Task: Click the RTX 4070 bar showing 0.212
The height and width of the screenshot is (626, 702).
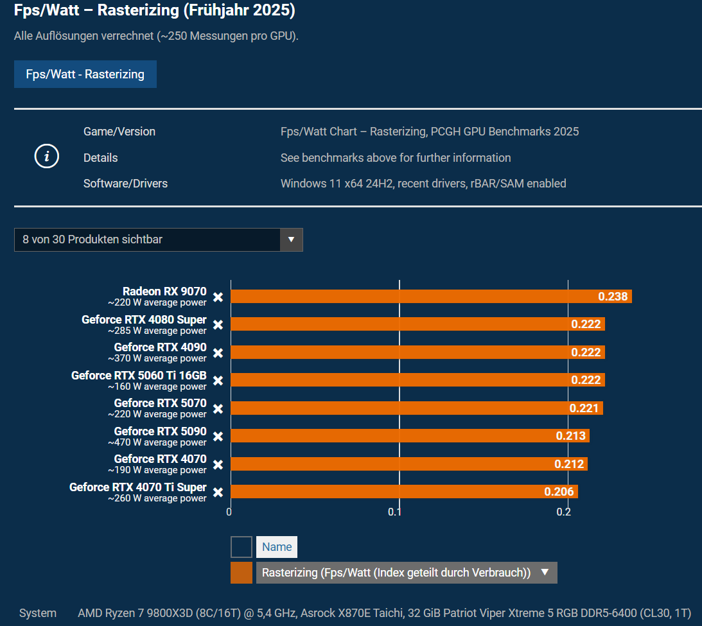Action: [409, 464]
